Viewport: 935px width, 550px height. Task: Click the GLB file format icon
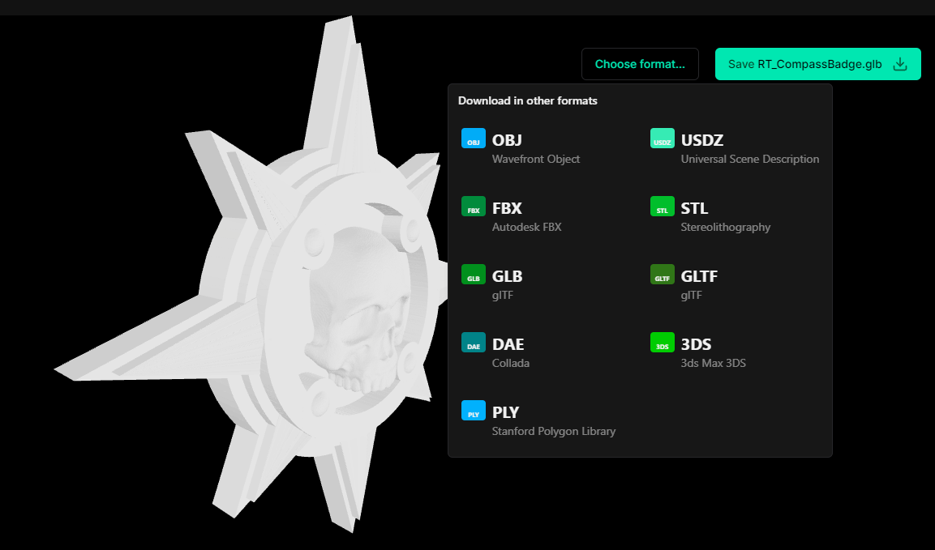[x=473, y=274]
